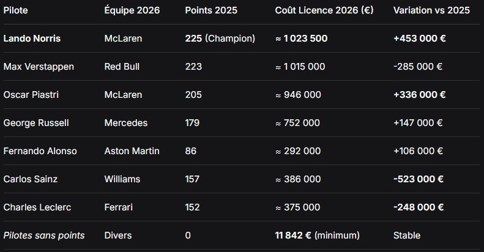Select the Lando Norris name cell
Image resolution: width=484 pixels, height=252 pixels.
click(x=32, y=39)
